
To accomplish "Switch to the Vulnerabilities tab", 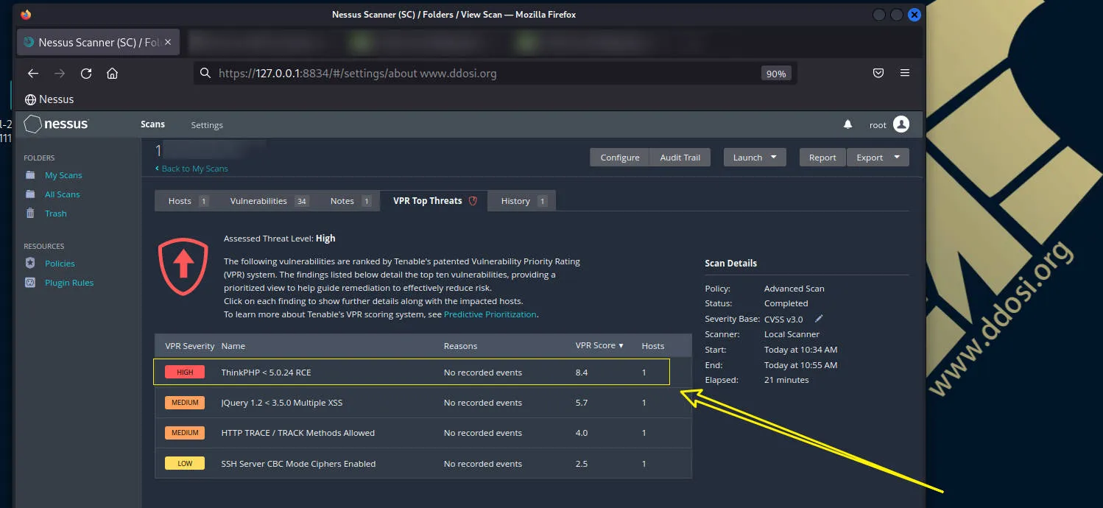I will tap(259, 200).
